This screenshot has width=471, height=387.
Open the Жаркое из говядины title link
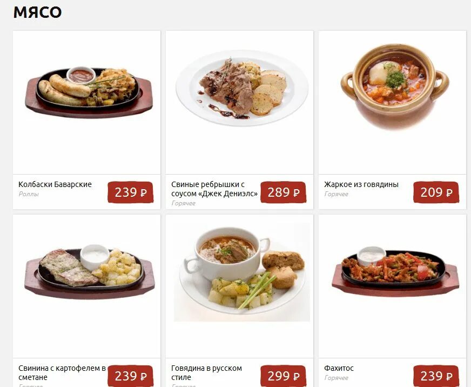(x=361, y=184)
